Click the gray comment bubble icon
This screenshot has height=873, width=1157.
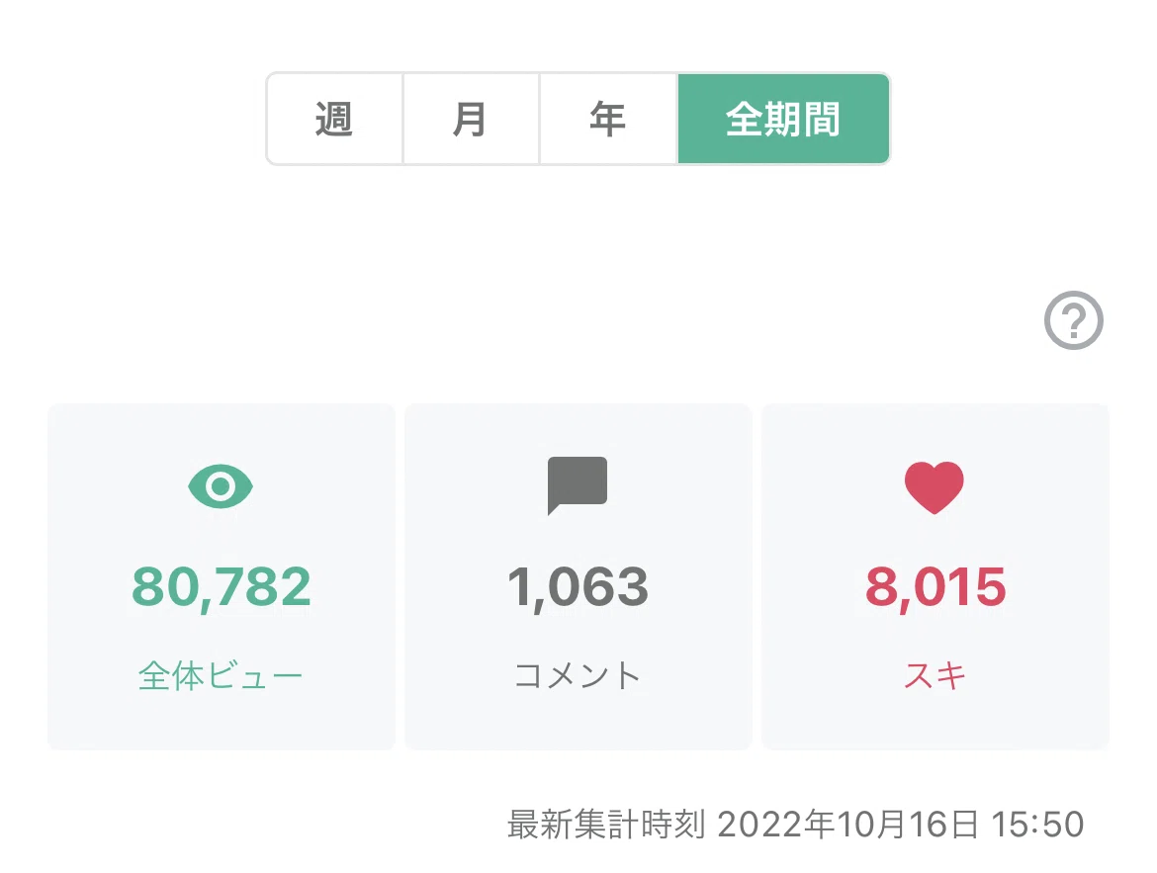pyautogui.click(x=578, y=485)
